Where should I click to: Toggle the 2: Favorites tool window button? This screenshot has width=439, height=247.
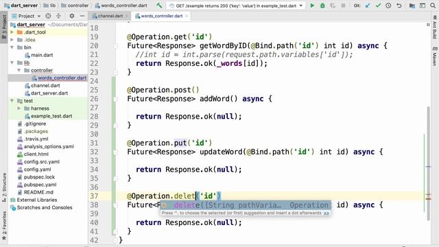(x=4, y=226)
